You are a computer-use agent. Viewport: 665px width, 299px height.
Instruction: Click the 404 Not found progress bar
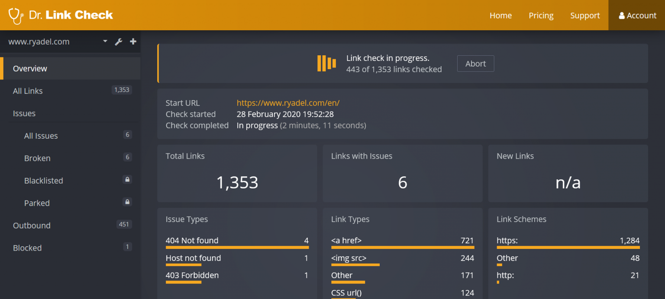click(237, 247)
